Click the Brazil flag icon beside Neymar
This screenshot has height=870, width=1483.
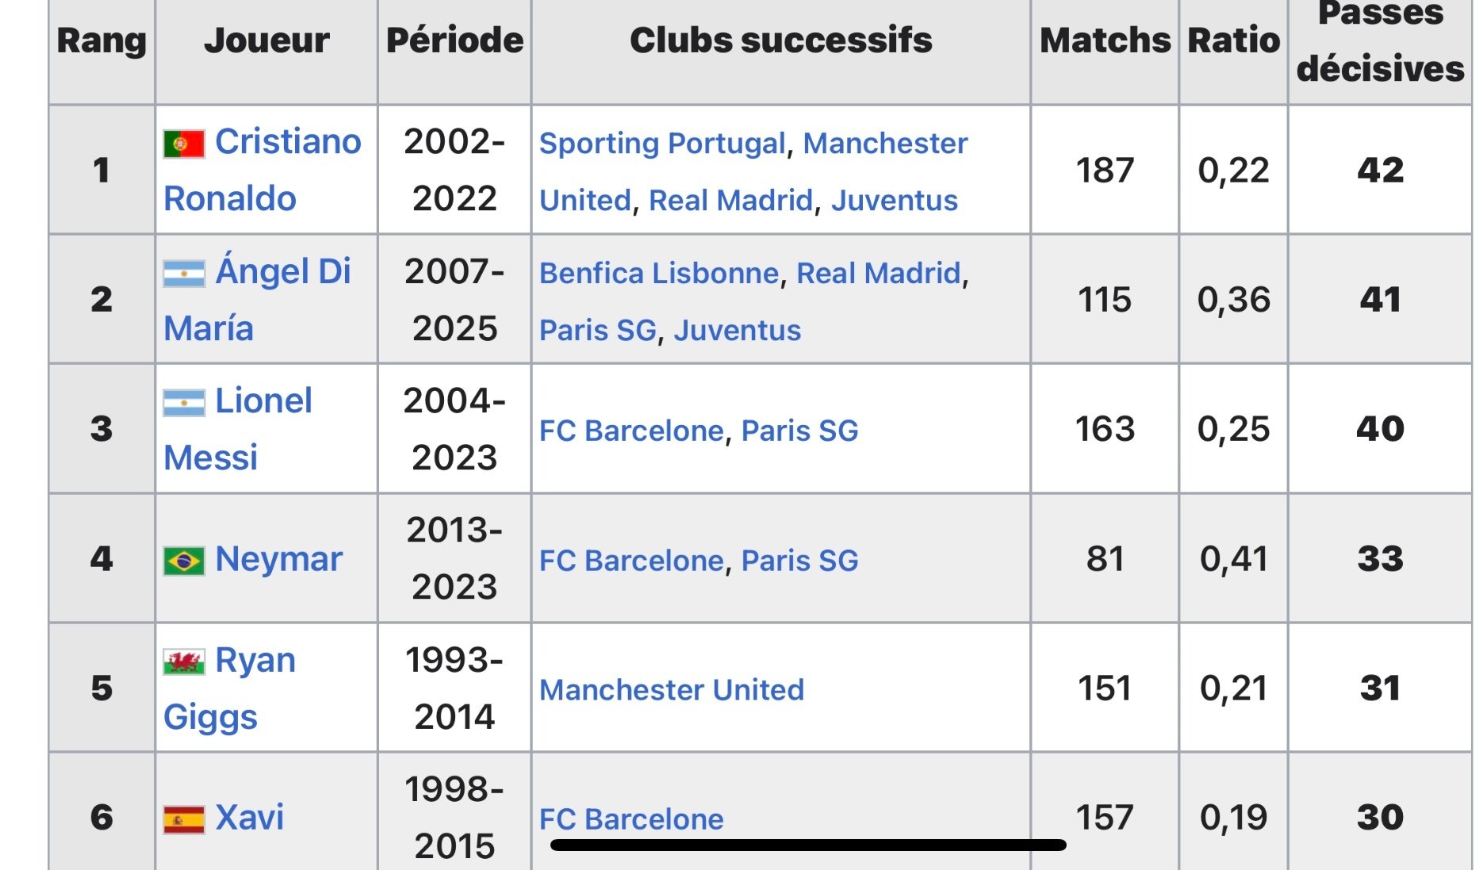[184, 561]
